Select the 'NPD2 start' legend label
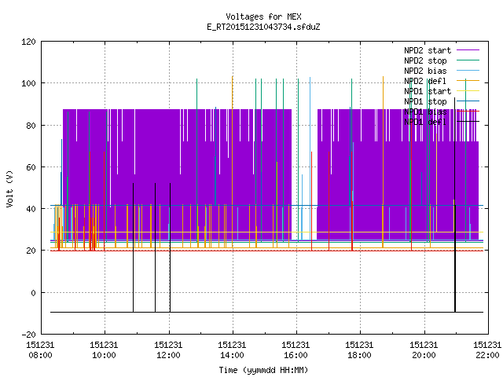 [x=428, y=50]
